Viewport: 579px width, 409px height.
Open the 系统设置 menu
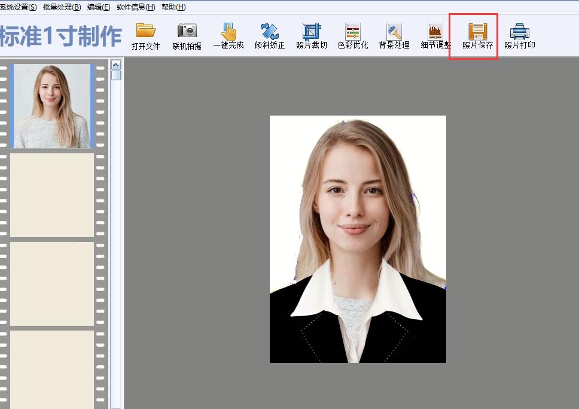18,7
